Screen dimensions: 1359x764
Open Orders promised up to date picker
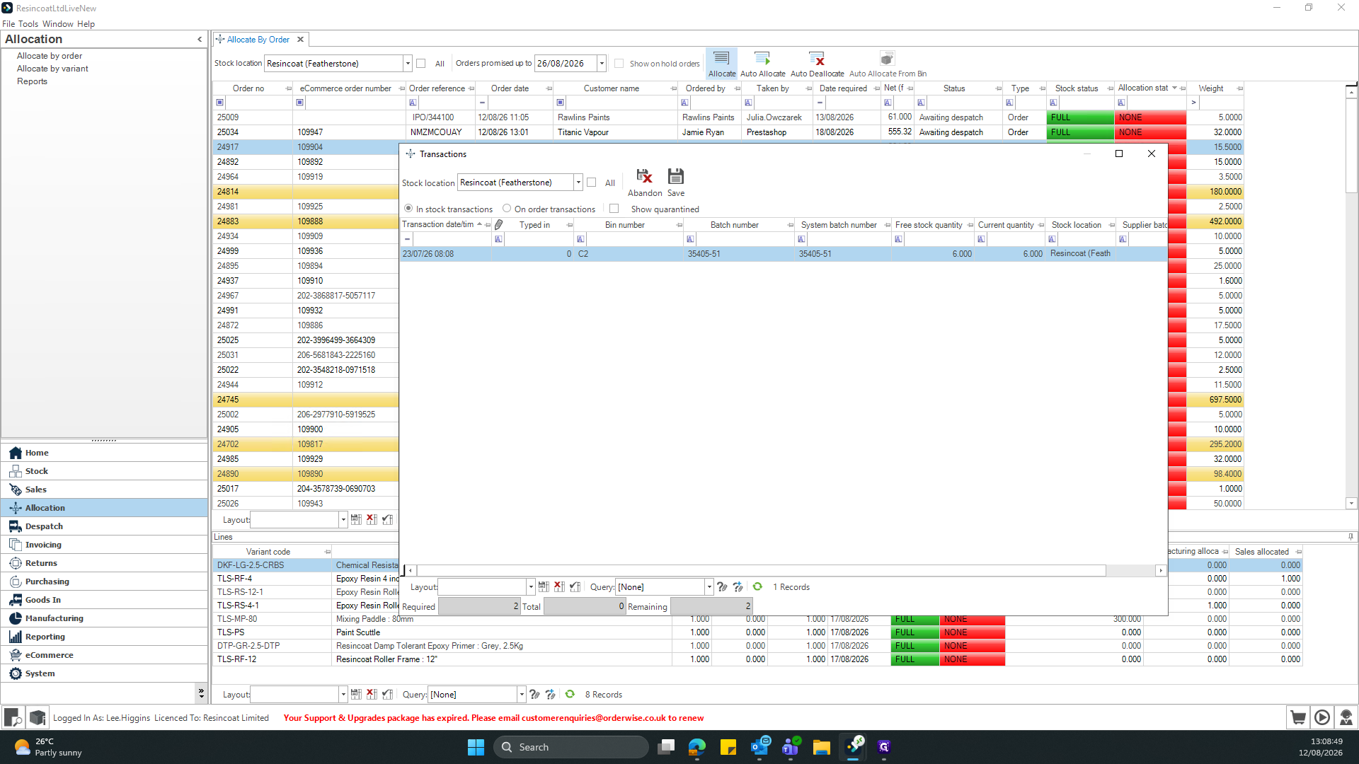coord(602,63)
